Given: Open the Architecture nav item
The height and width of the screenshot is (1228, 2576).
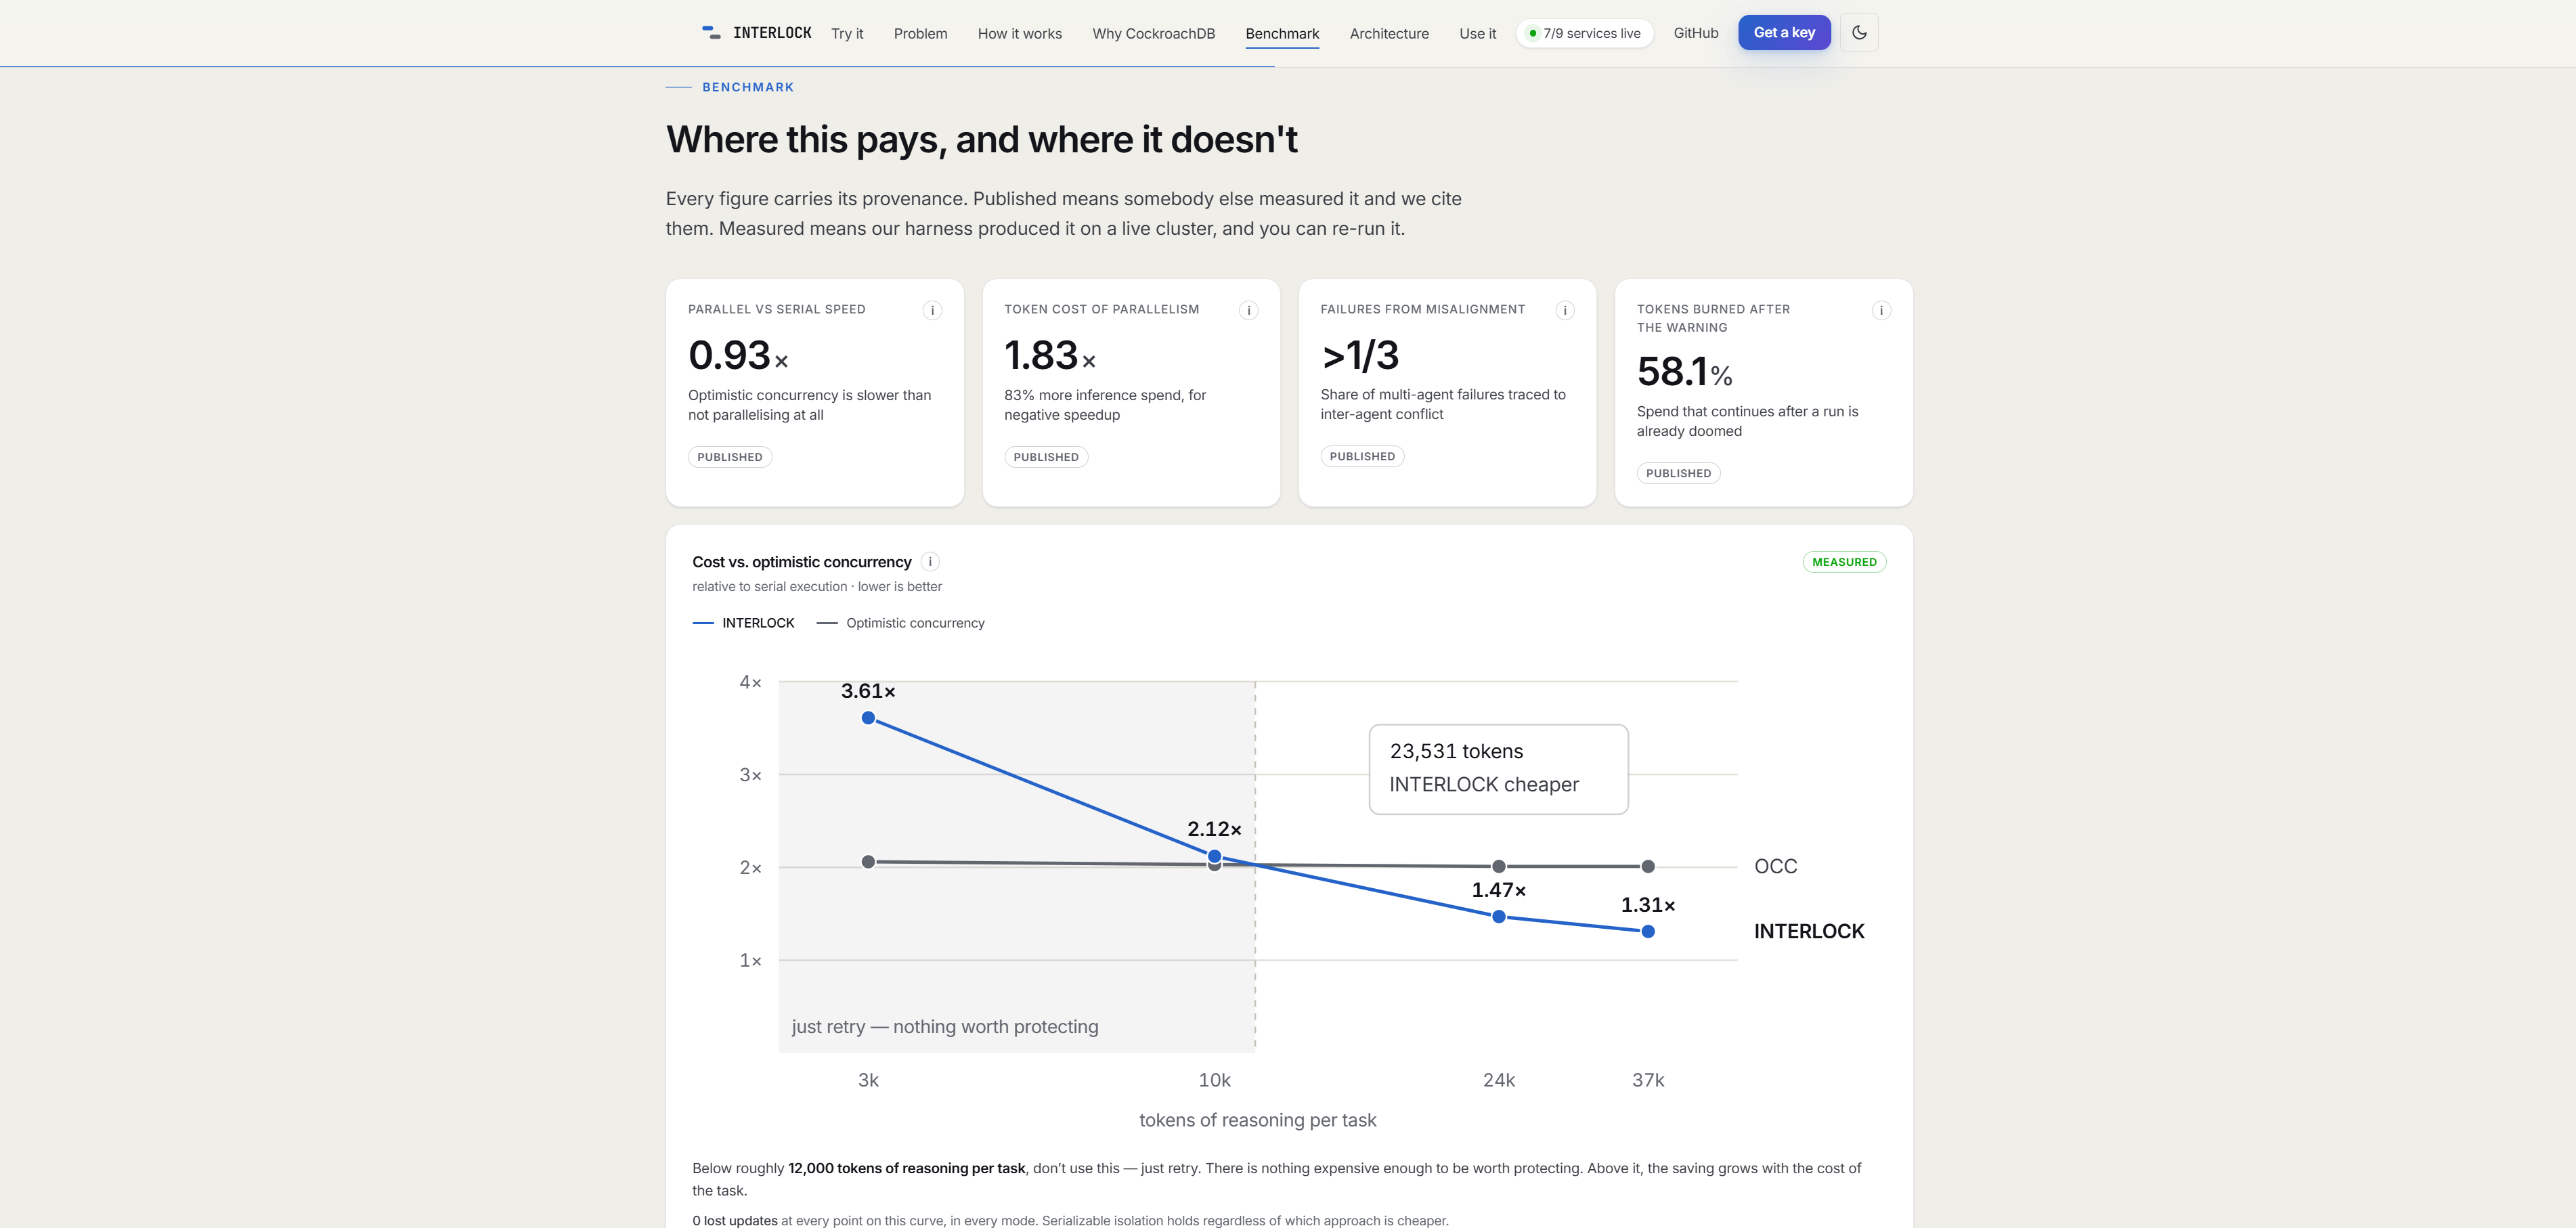Looking at the screenshot, I should click(x=1389, y=33).
